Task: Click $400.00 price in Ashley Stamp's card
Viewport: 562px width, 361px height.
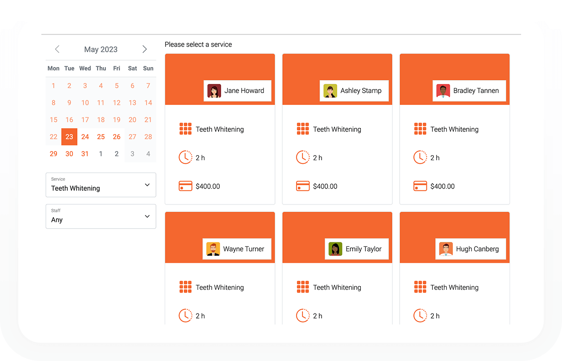Action: (325, 186)
